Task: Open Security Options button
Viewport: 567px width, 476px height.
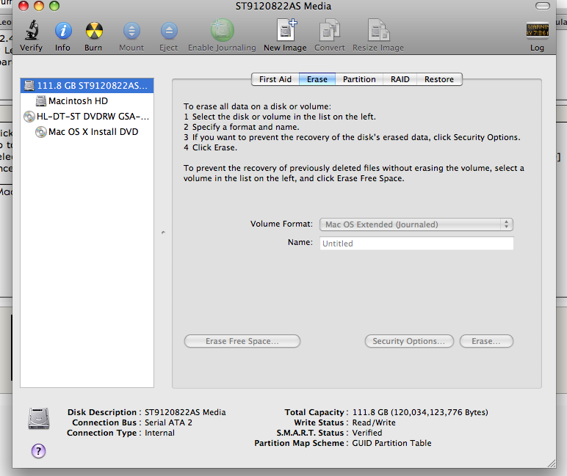Action: (409, 341)
